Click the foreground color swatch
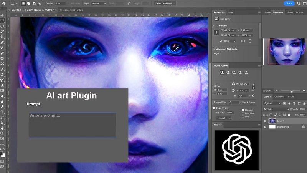The width and height of the screenshot is (307, 173). [x=1, y=153]
